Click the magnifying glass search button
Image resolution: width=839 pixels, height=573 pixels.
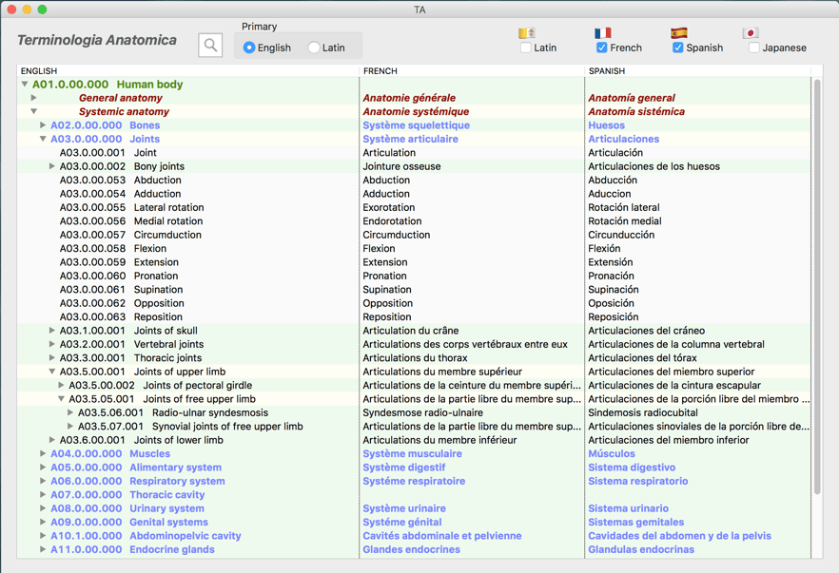[210, 46]
